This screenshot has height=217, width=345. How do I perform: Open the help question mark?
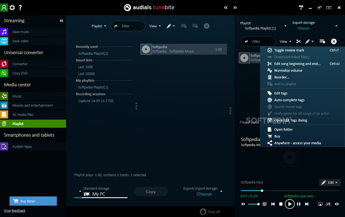tap(20, 8)
